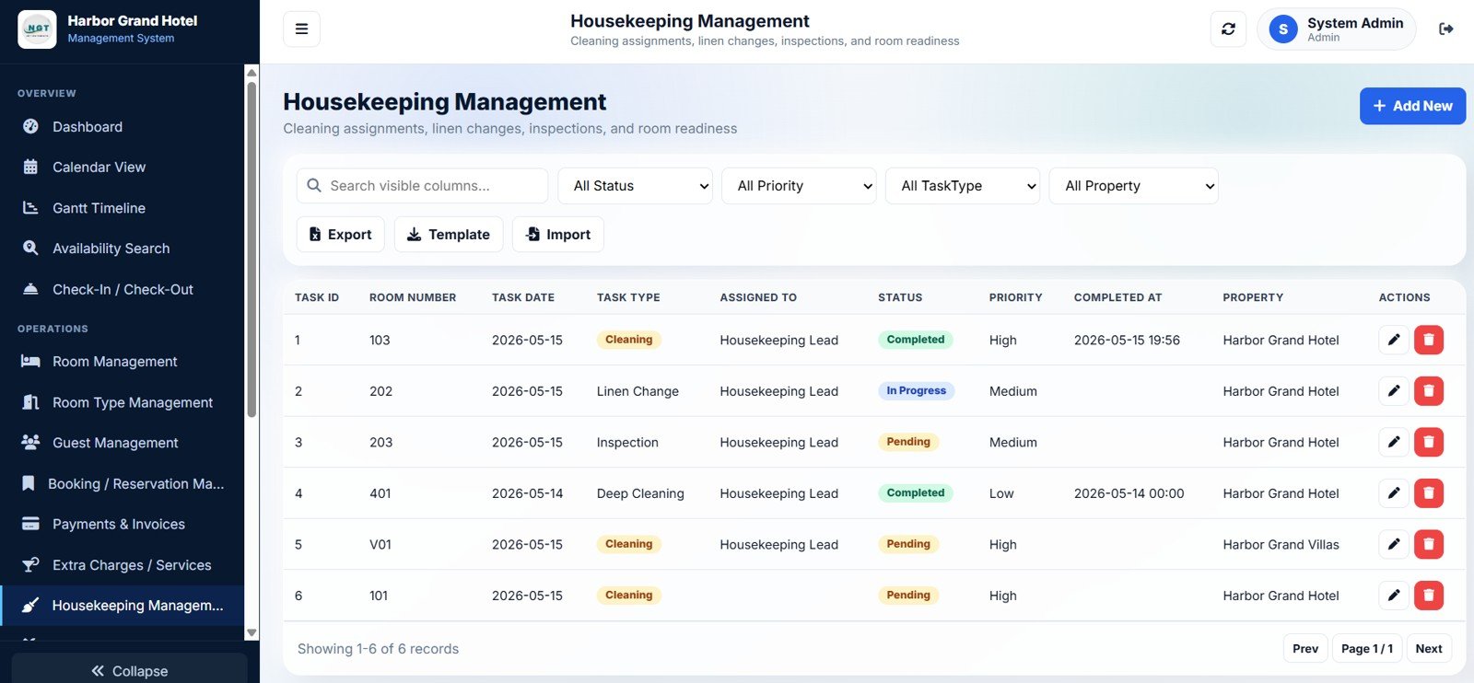Open Payments & Invoices

pos(122,524)
